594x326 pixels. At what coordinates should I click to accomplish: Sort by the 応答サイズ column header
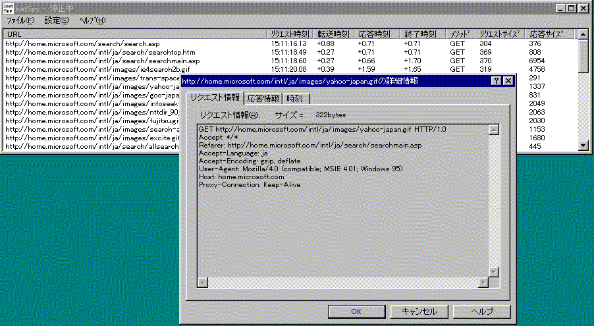coord(549,34)
